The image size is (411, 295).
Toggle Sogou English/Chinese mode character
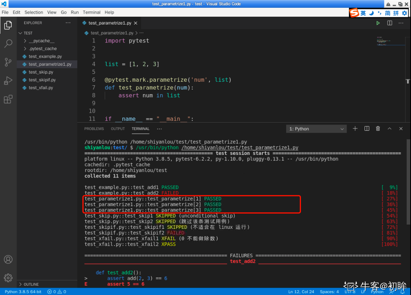click(x=363, y=13)
